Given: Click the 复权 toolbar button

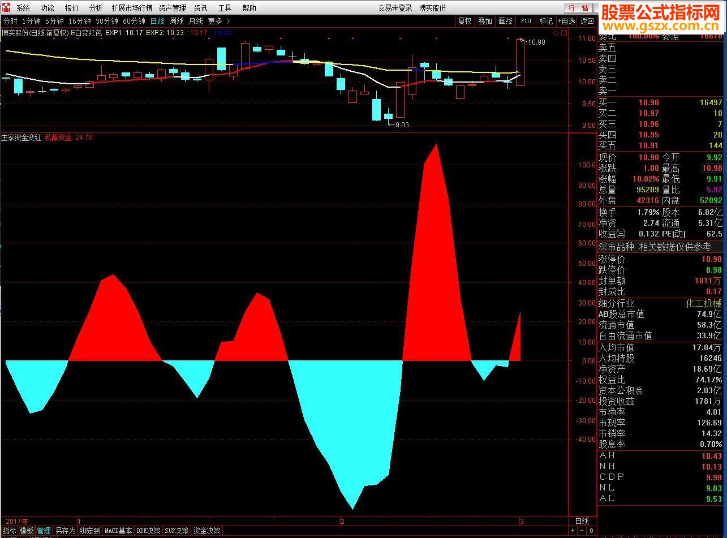Looking at the screenshot, I should coord(464,21).
